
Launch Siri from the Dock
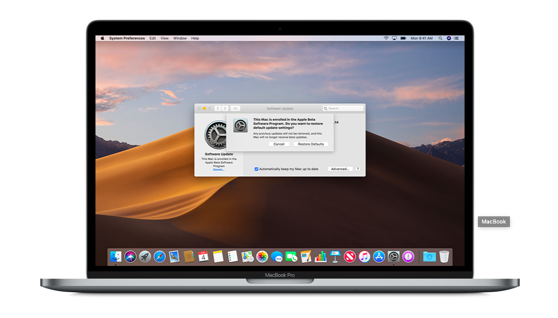(130, 256)
